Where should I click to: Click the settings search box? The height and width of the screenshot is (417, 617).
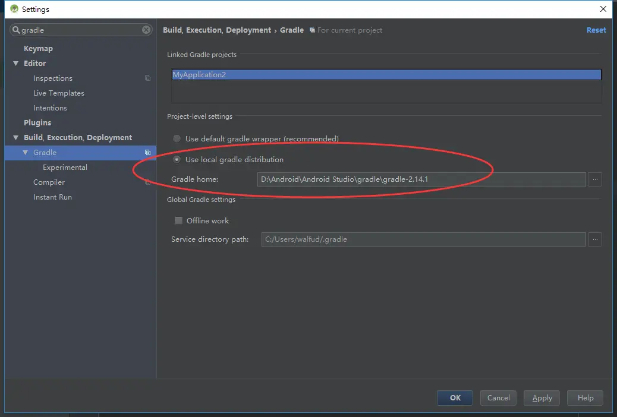(x=81, y=30)
